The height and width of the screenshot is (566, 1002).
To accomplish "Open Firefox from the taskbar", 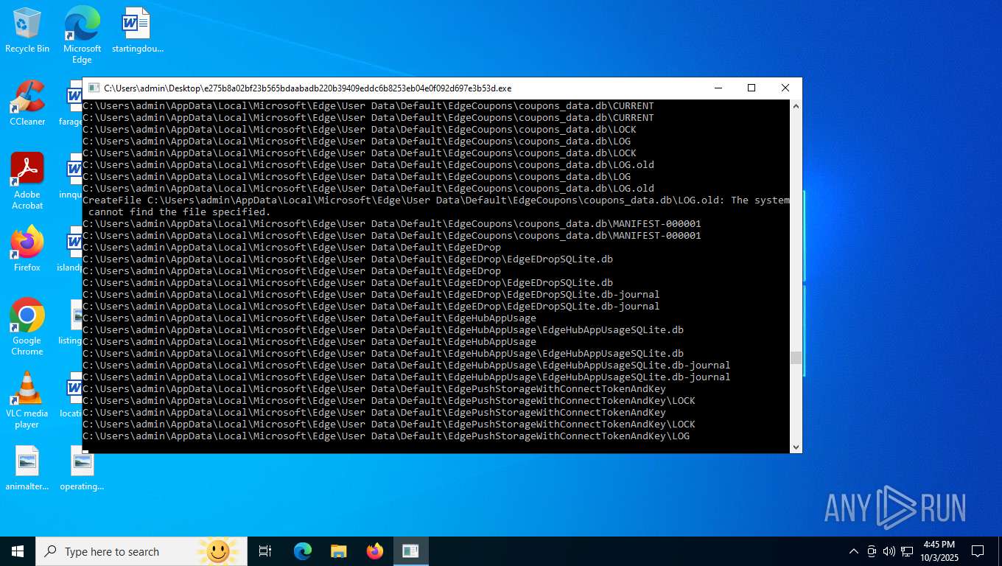I will (x=375, y=551).
